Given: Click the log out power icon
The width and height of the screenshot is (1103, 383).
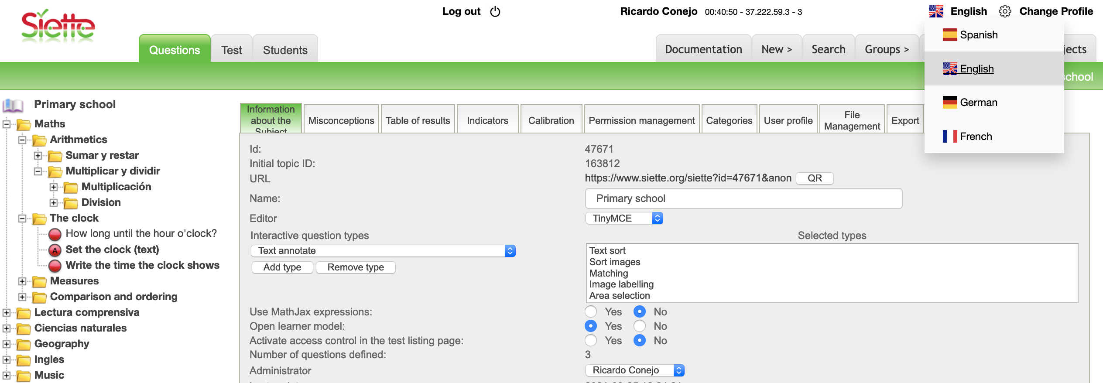Looking at the screenshot, I should pos(495,12).
